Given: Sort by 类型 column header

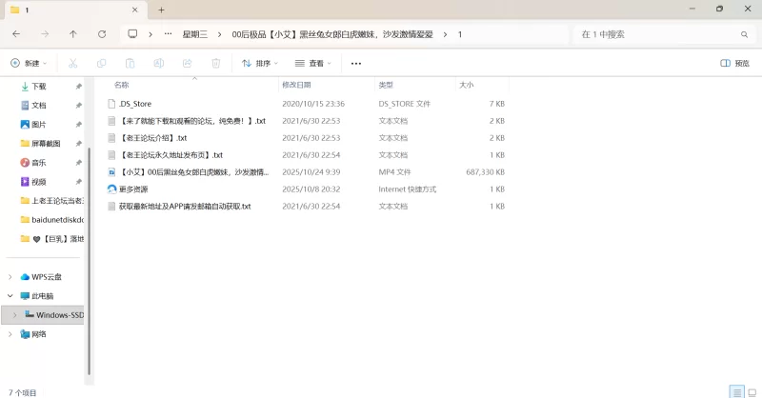Looking at the screenshot, I should click(386, 85).
